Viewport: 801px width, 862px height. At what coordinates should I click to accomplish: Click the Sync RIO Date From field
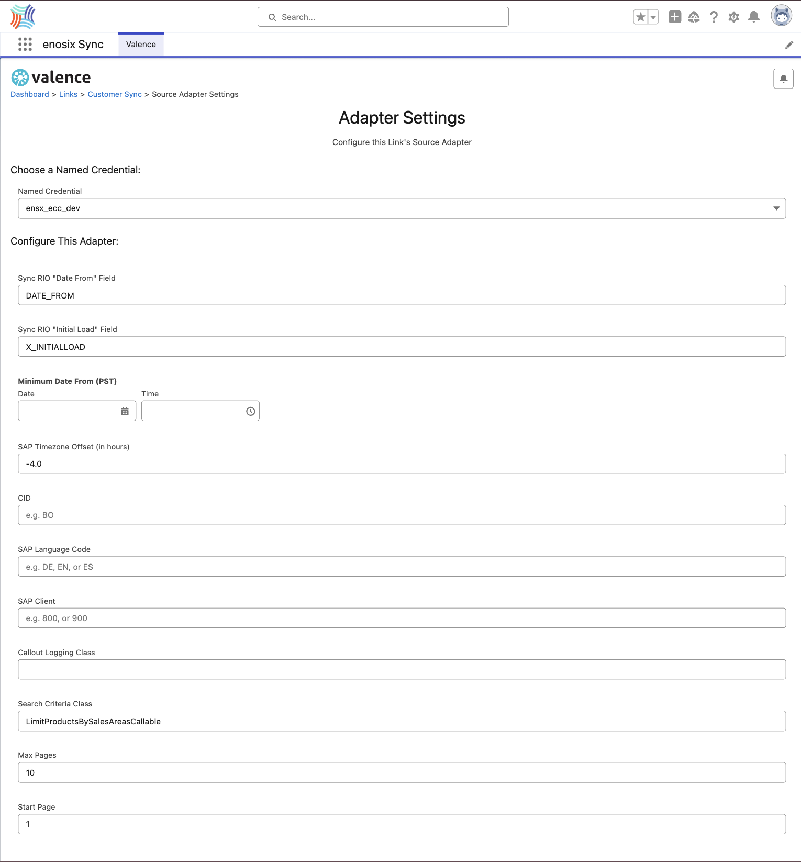pyautogui.click(x=402, y=295)
